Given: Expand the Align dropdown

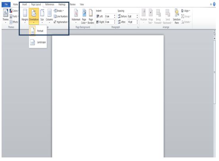Looking at the screenshot, I should pyautogui.click(x=186, y=11).
